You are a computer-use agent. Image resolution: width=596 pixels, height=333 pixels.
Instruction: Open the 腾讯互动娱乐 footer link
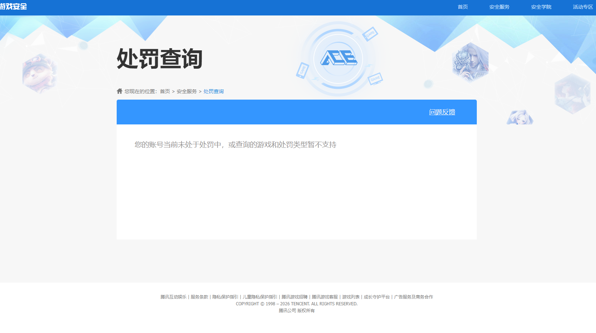click(x=174, y=297)
